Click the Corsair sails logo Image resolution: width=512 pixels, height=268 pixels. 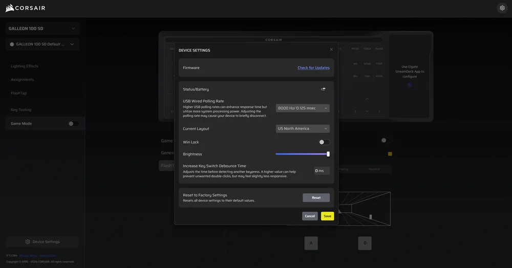pos(10,8)
